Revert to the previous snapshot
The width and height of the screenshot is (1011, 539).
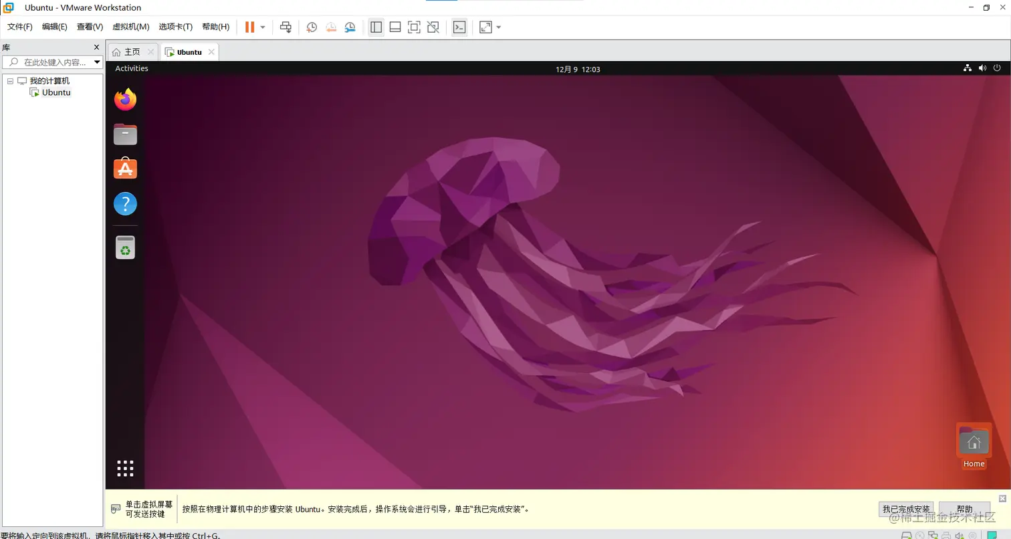[331, 27]
